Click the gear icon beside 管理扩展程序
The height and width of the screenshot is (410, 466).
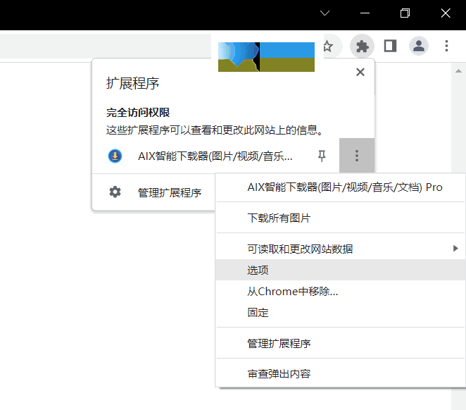tap(115, 192)
